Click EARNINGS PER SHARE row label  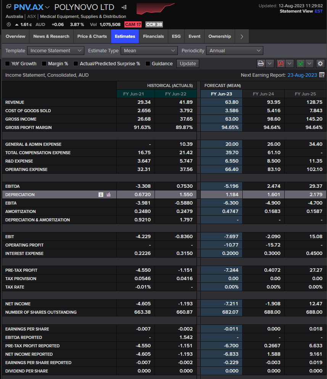tap(27, 329)
